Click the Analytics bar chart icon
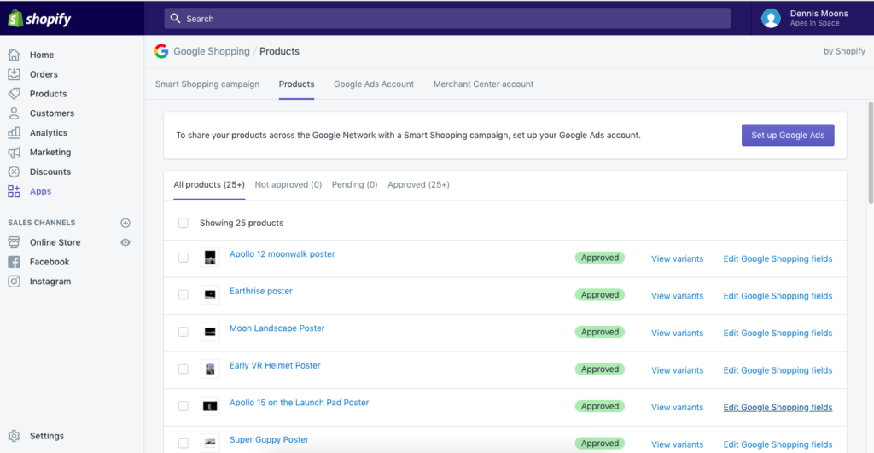The image size is (874, 453). (14, 132)
